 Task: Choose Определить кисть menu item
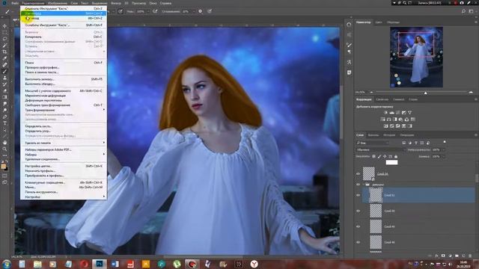click(x=64, y=126)
